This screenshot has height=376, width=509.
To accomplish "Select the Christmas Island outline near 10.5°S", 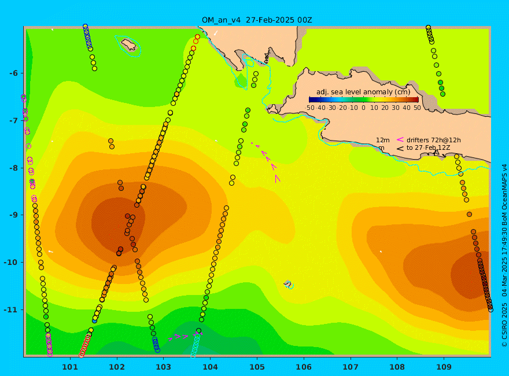I will click(289, 285).
